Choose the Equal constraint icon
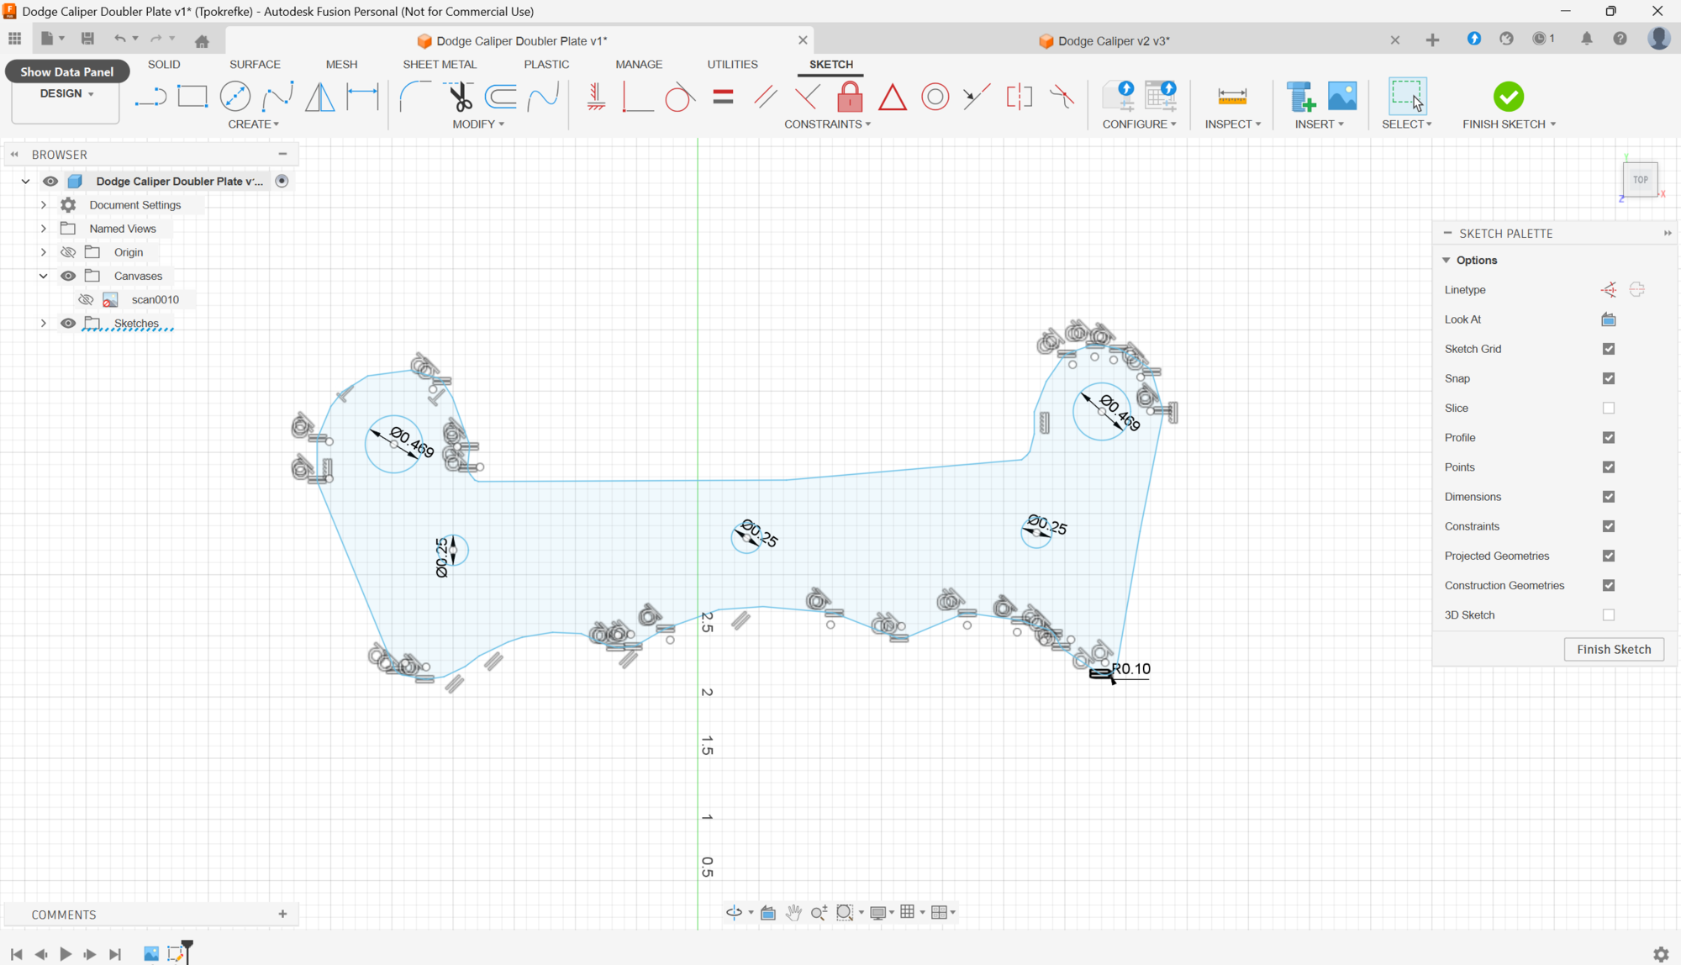1681x965 pixels. [723, 97]
